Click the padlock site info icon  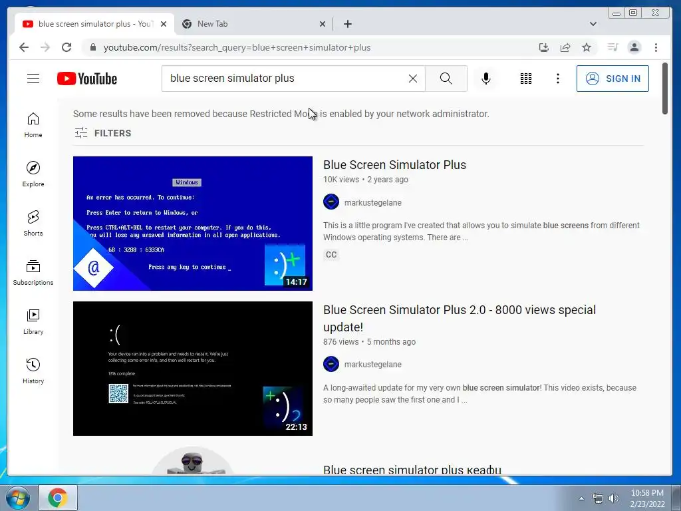pyautogui.click(x=93, y=47)
